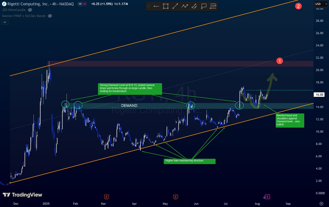329x207 pixels.
Task: Click the May earnings E marker
Action: tap(175, 197)
